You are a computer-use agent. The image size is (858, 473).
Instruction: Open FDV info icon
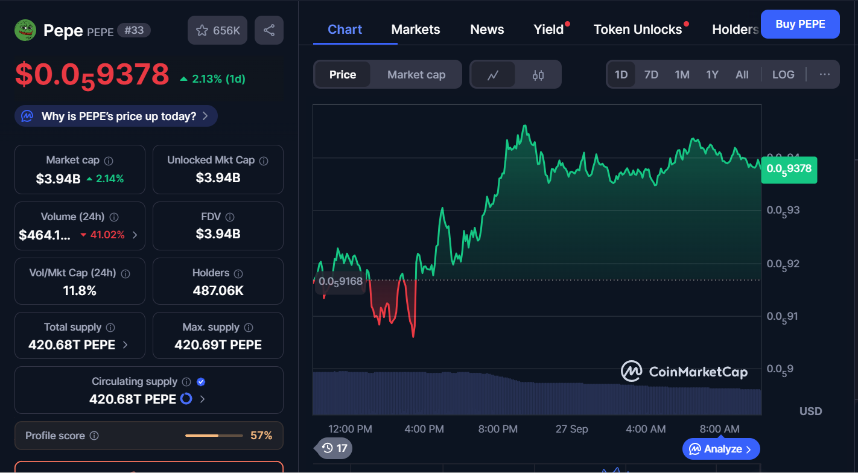coord(230,217)
